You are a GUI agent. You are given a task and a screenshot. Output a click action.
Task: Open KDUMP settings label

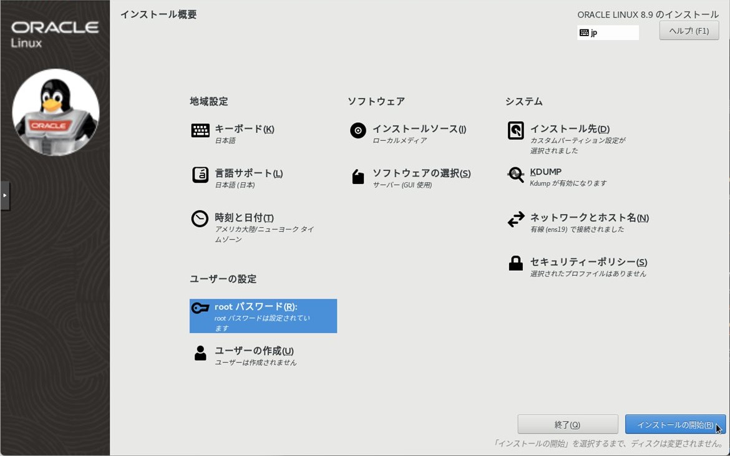click(546, 172)
